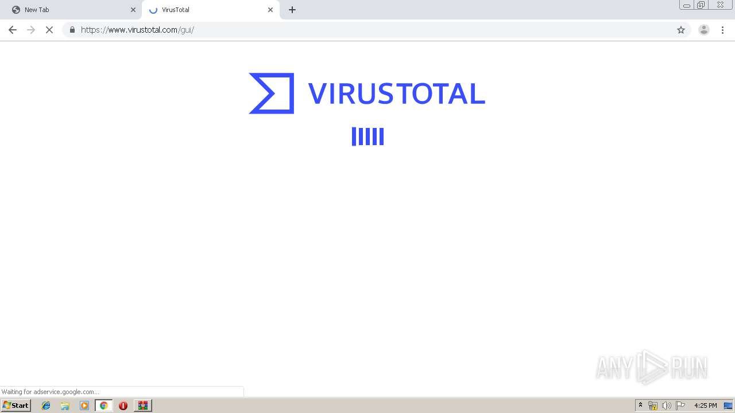Open the Windows Start menu
The height and width of the screenshot is (413, 735).
pyautogui.click(x=16, y=406)
